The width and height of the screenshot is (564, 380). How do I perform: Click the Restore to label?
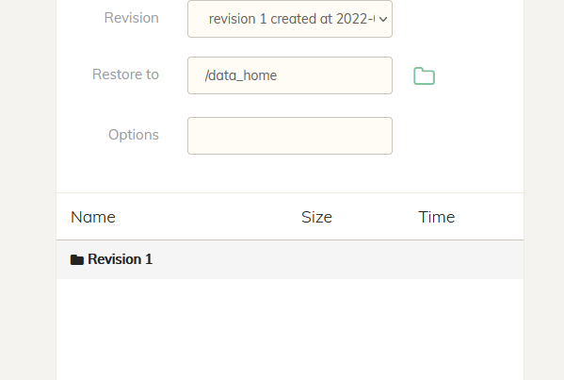[125, 74]
